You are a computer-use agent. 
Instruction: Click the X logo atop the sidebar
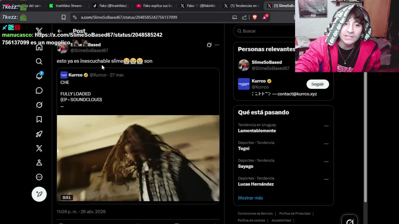(39, 31)
